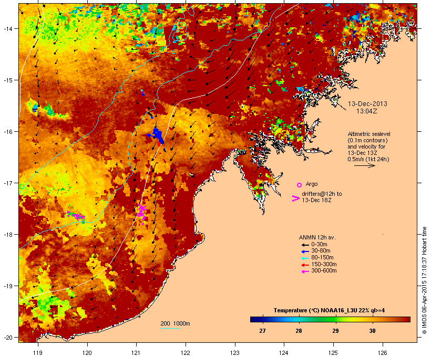
Task: Click the magenta drifter track near longitude 121
Action: (x=142, y=214)
